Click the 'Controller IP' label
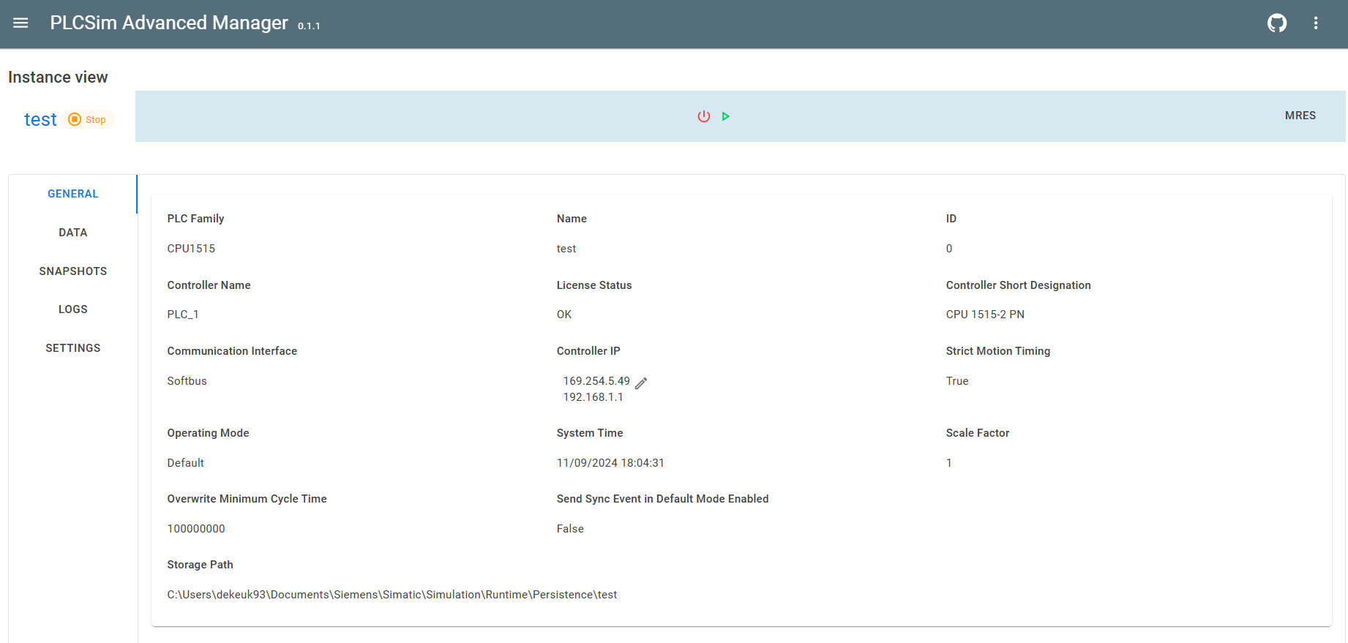 tap(588, 351)
